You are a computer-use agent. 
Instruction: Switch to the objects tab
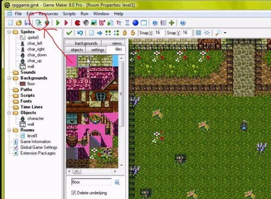click(x=75, y=50)
